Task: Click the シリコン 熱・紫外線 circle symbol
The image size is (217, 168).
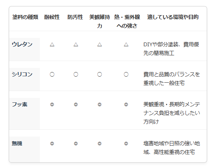Action: point(126,74)
